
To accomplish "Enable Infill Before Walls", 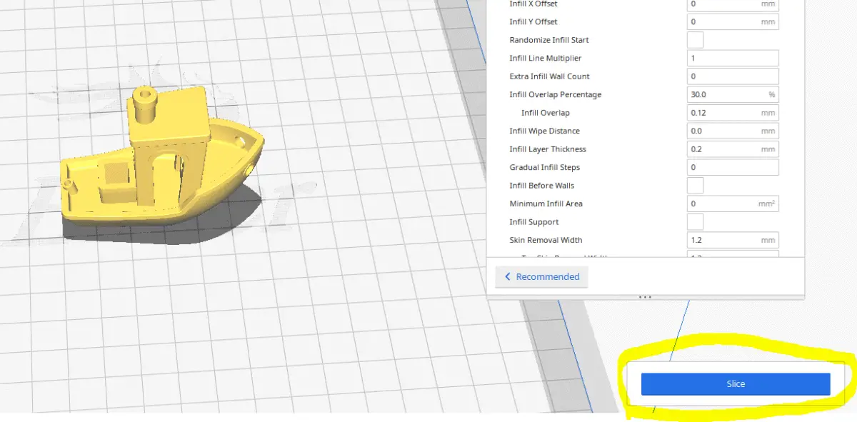I will pyautogui.click(x=694, y=185).
